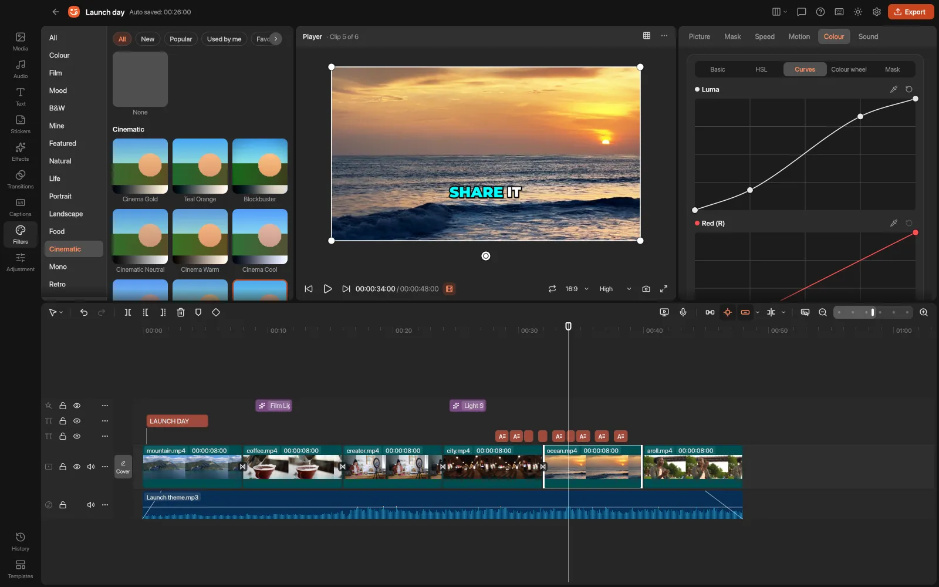939x587 pixels.
Task: Expand the selection tool dropdown arrow
Action: [61, 313]
